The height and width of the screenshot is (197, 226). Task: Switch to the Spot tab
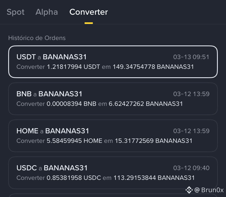tap(16, 12)
